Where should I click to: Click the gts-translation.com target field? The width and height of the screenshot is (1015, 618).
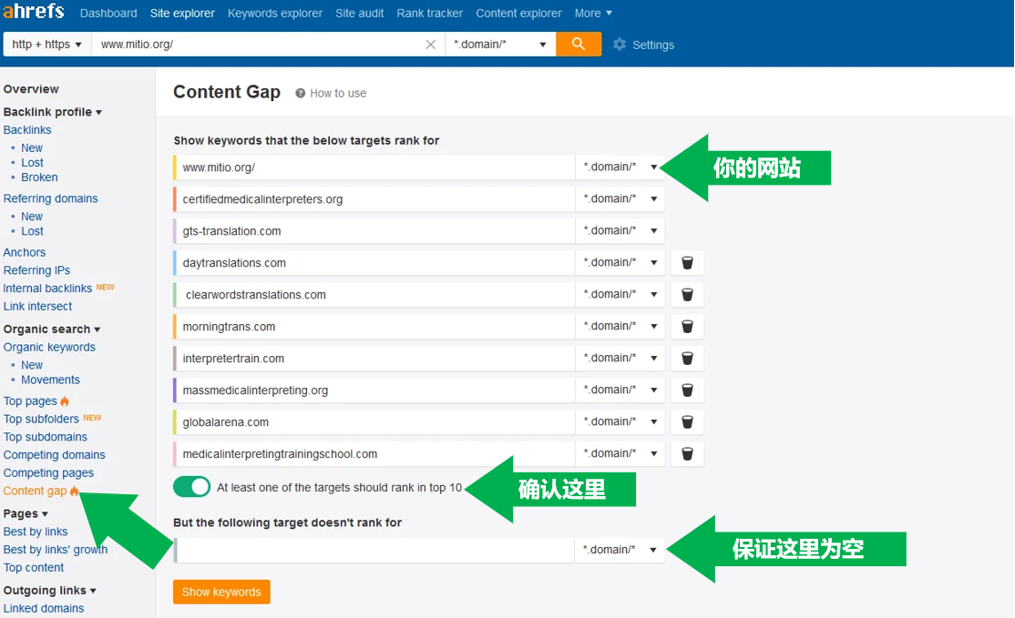click(374, 231)
